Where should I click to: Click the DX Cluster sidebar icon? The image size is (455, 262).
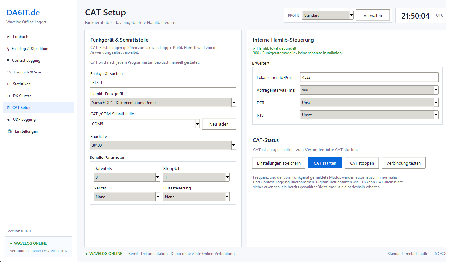point(9,96)
